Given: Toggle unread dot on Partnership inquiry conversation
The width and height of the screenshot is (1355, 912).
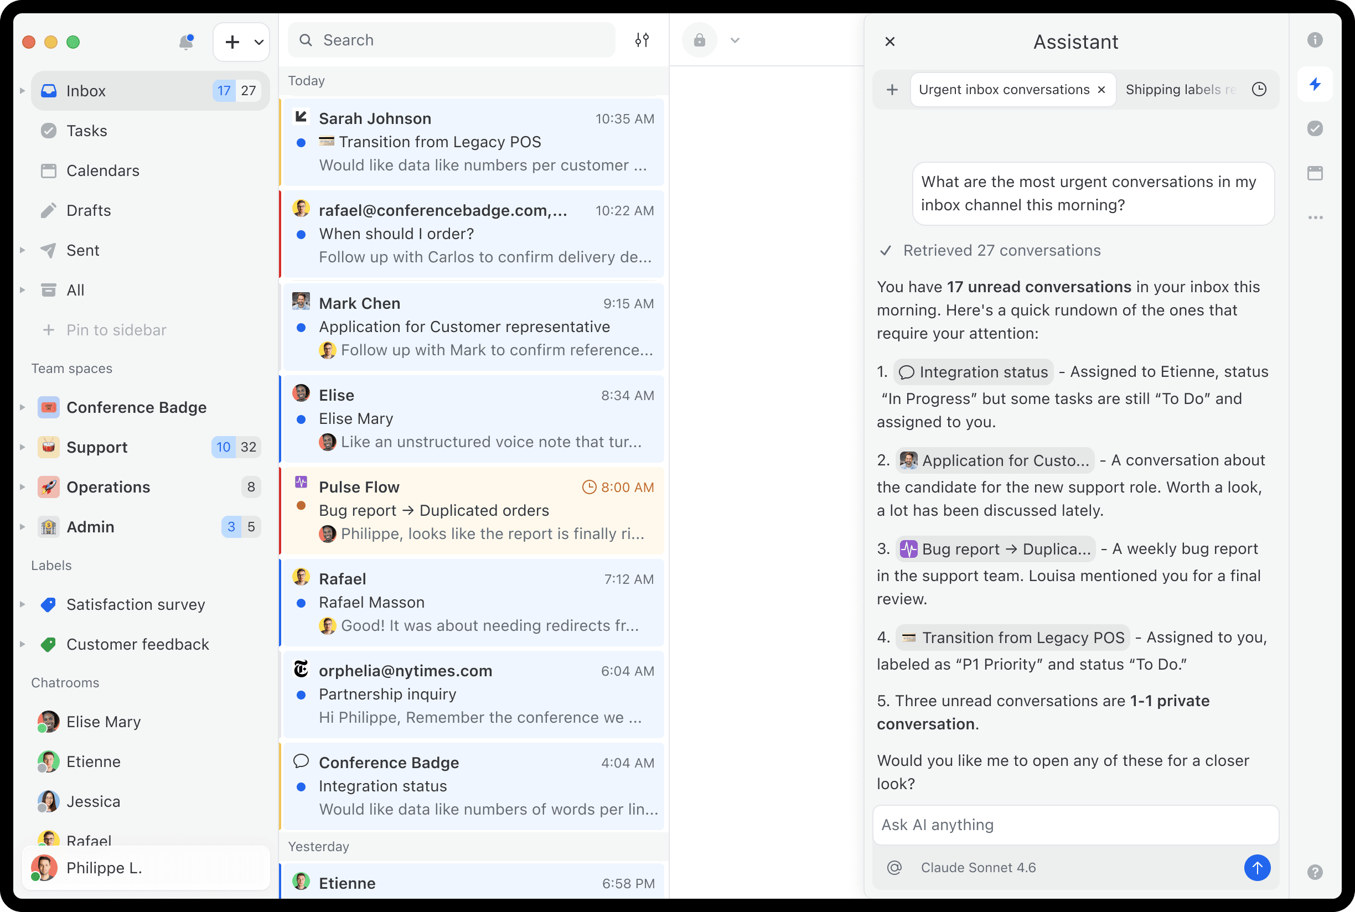Looking at the screenshot, I should coord(301,695).
